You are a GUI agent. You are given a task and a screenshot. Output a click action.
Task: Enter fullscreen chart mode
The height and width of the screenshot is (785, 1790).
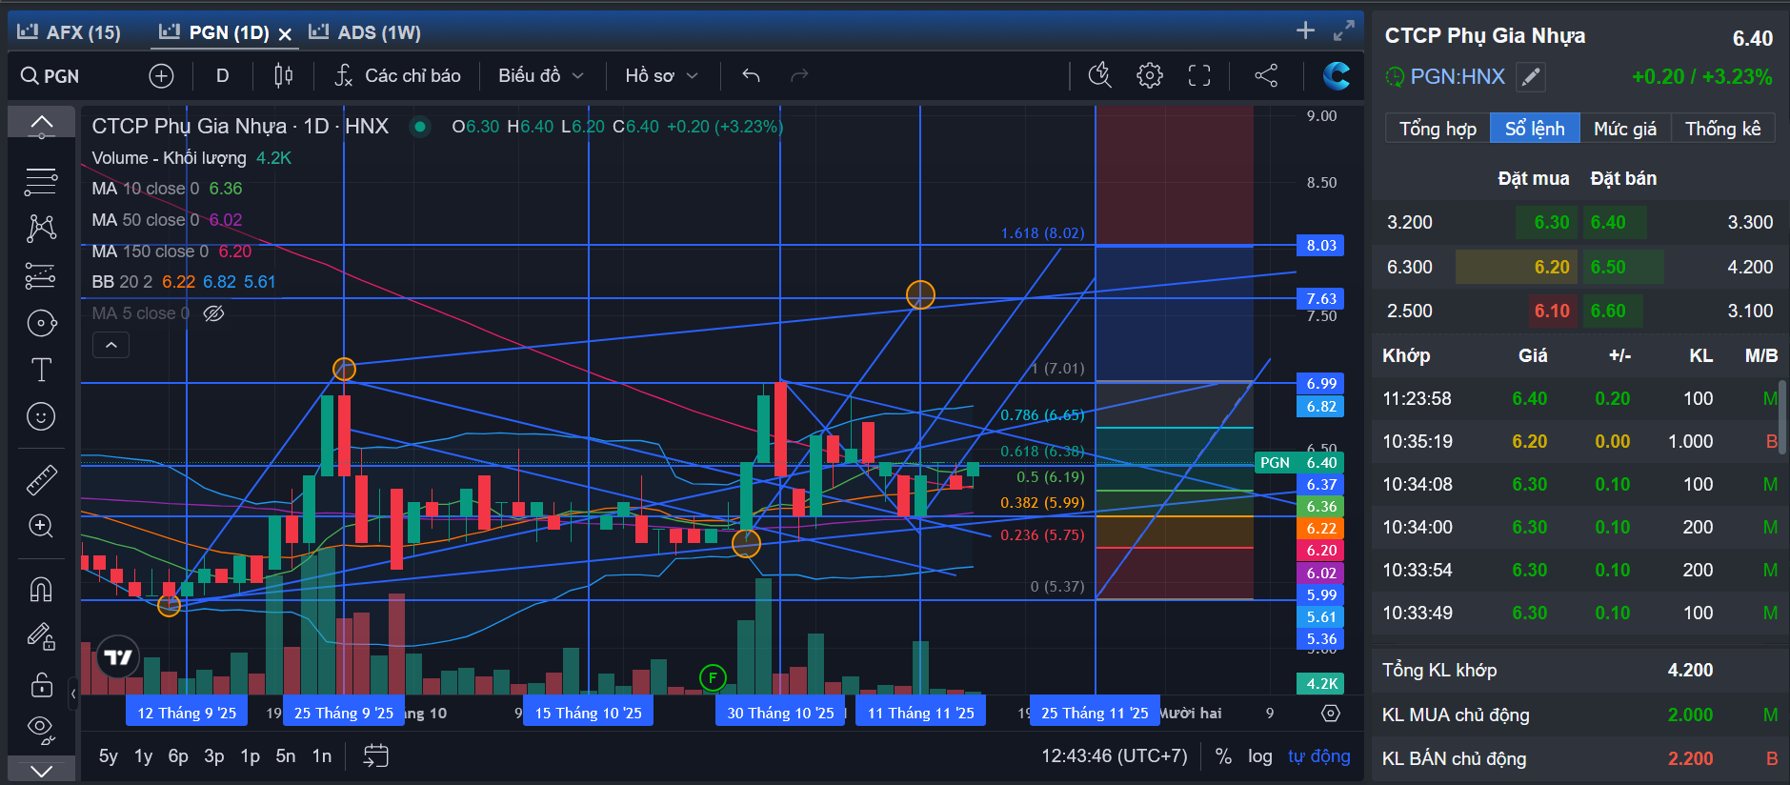pos(1199,76)
